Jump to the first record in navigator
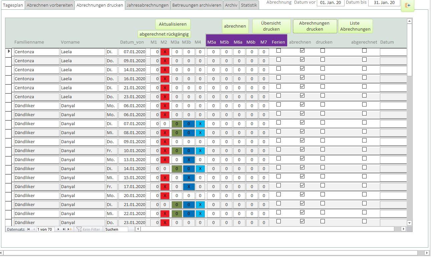431x258 pixels. click(x=28, y=229)
